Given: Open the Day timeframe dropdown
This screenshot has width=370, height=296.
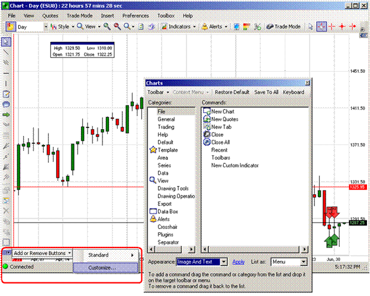Looking at the screenshot, I should point(46,27).
